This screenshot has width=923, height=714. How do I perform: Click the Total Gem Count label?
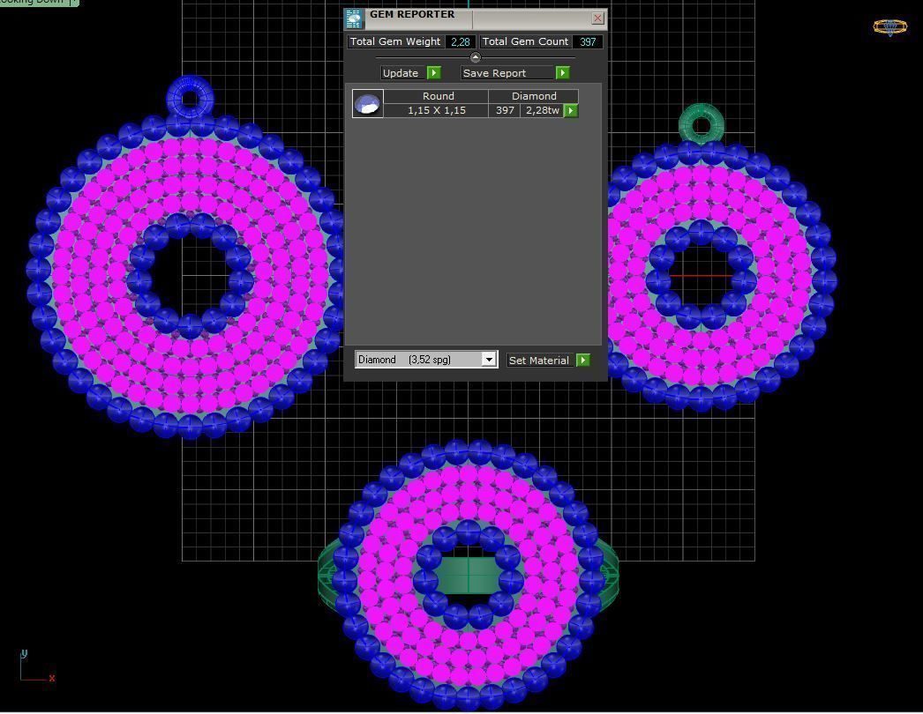pos(525,41)
